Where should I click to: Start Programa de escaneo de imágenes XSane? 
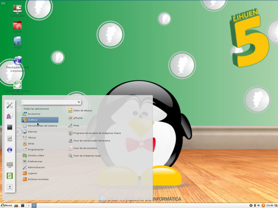coord(97,133)
